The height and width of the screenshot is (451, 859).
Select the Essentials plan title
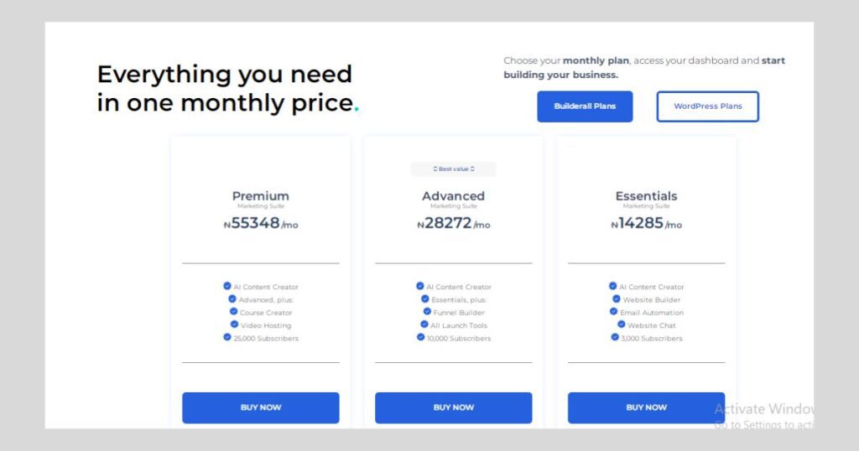tap(646, 196)
